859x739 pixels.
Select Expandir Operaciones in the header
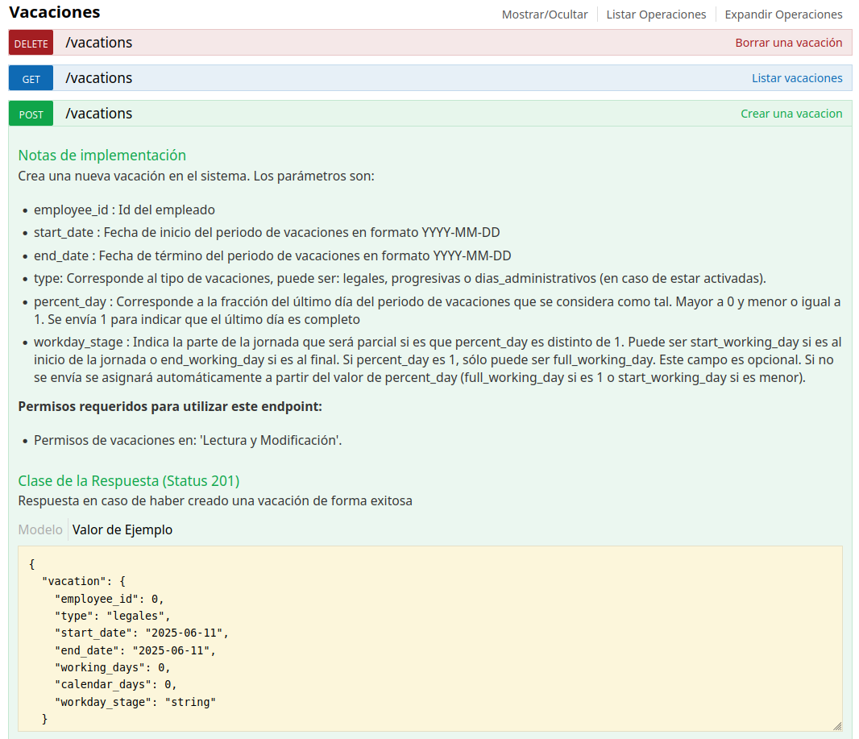pos(783,15)
